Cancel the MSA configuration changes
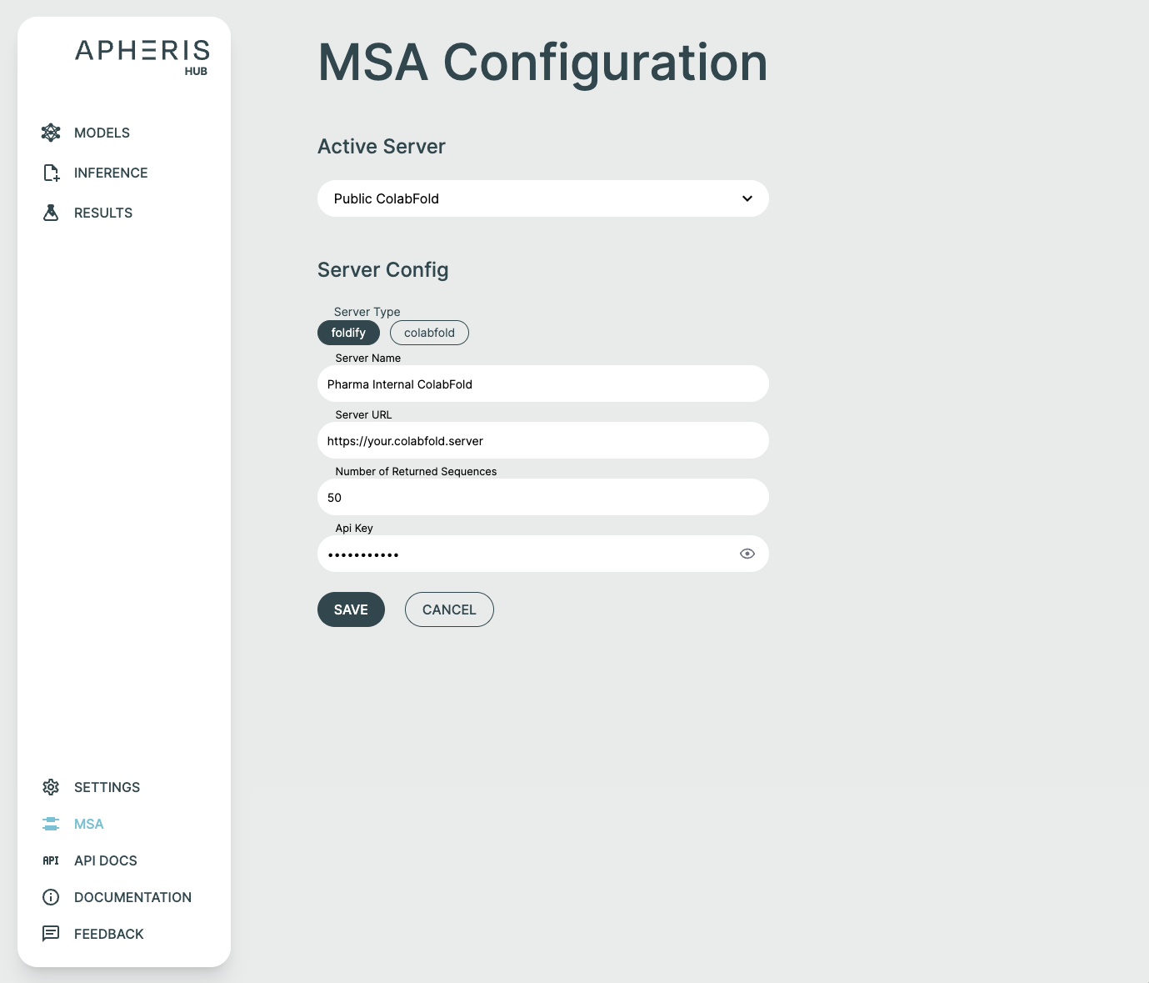Screen dimensions: 1149x983 (x=448, y=609)
